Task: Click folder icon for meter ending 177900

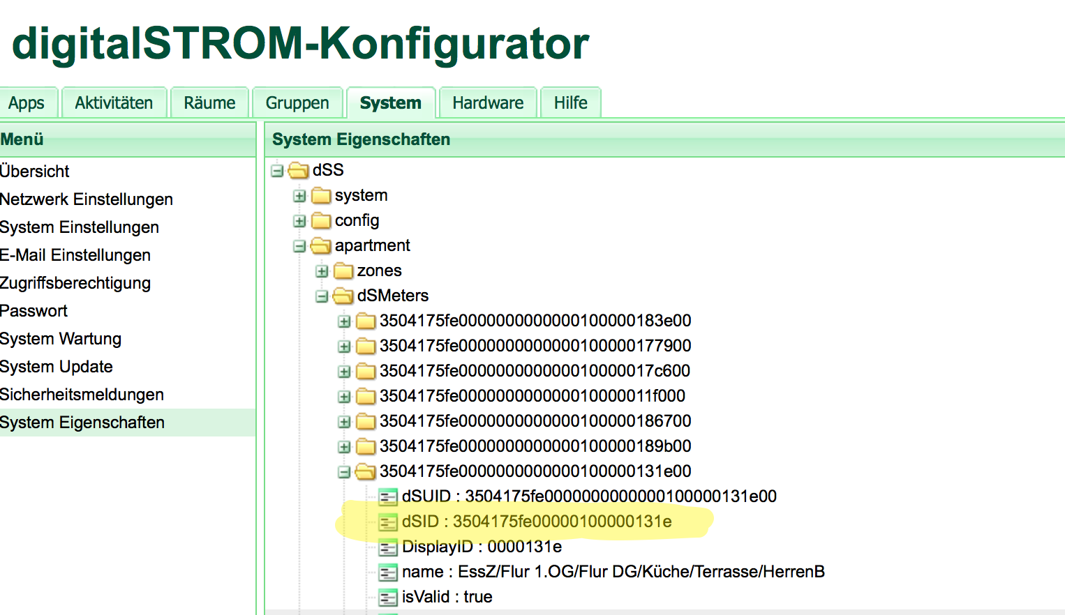Action: click(366, 346)
